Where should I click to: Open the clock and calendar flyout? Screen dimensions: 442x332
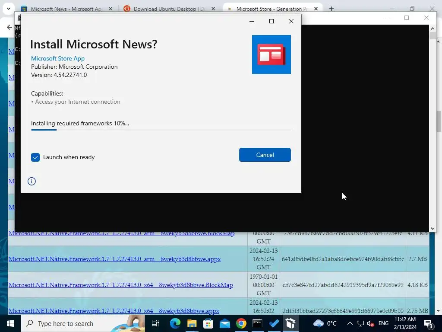pyautogui.click(x=405, y=323)
